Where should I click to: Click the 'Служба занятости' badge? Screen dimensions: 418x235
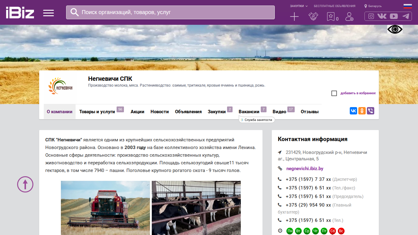click(257, 120)
